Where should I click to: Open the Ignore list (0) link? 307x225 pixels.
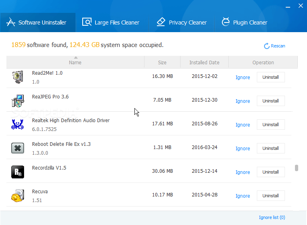tap(272, 217)
